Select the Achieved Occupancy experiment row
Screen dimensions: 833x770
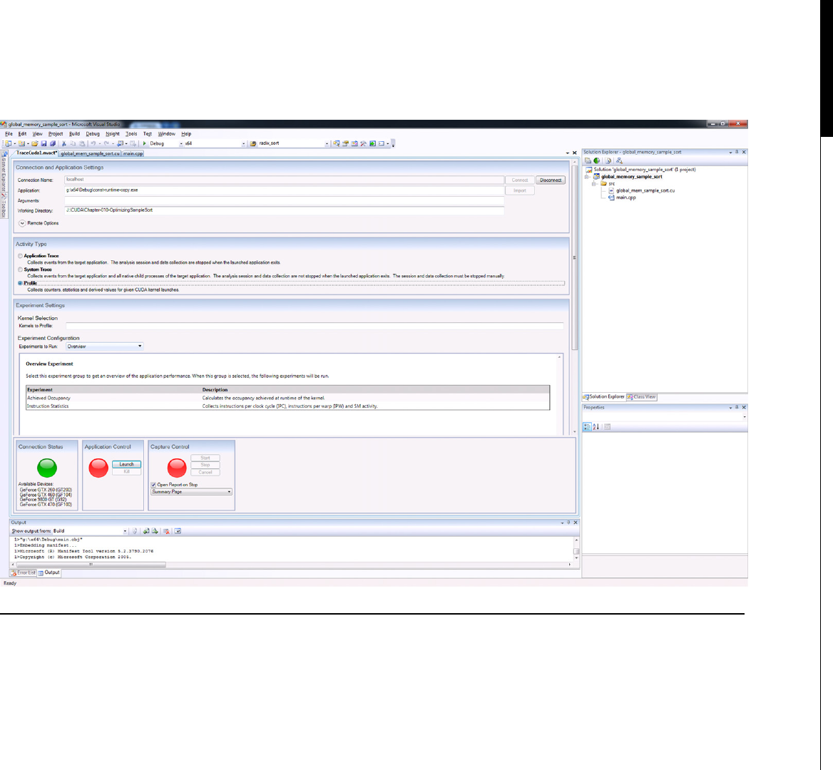click(x=288, y=398)
